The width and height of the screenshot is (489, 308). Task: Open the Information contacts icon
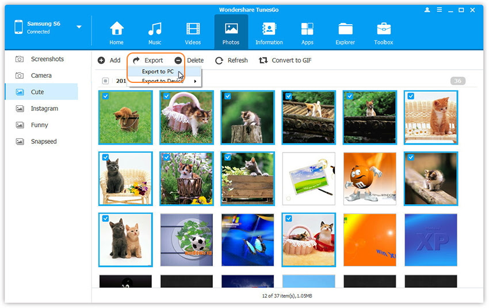coord(269,29)
